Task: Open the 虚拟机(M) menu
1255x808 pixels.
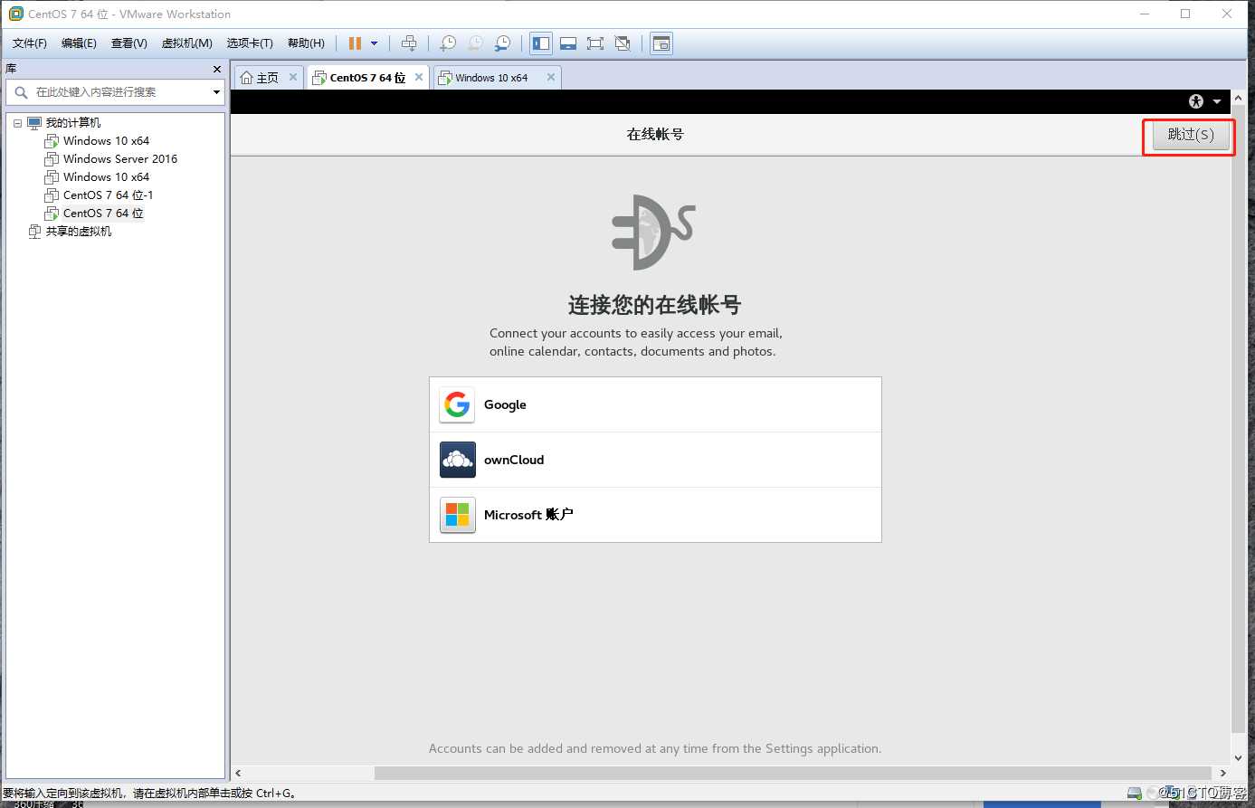Action: click(x=187, y=43)
